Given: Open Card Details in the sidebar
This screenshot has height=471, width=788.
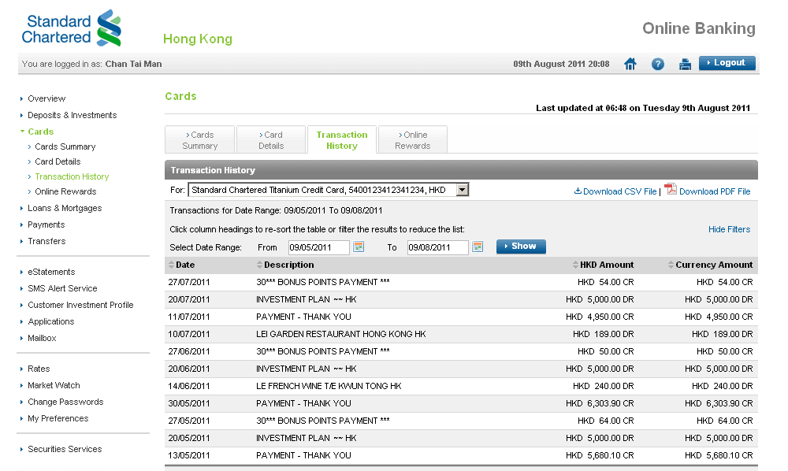Looking at the screenshot, I should 58,161.
